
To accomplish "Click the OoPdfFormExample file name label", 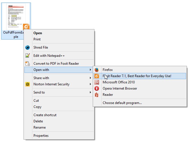I will point(13,34).
